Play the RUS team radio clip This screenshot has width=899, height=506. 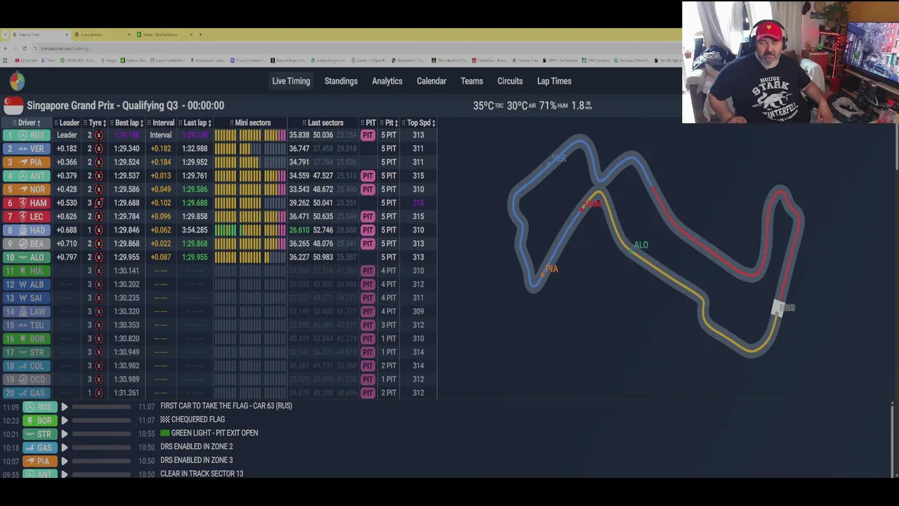pyautogui.click(x=65, y=407)
